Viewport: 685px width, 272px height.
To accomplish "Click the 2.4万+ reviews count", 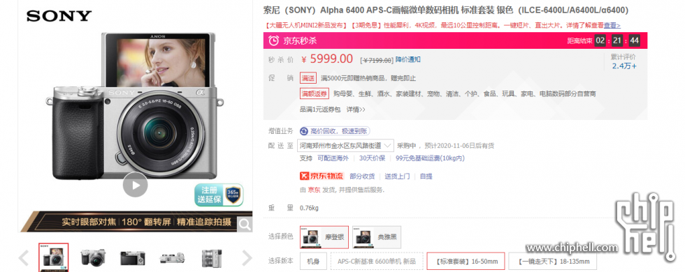I will point(624,66).
